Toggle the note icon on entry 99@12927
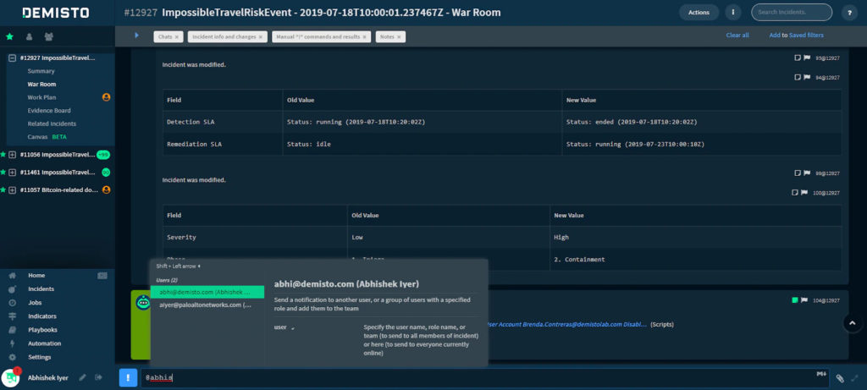 [x=798, y=173]
